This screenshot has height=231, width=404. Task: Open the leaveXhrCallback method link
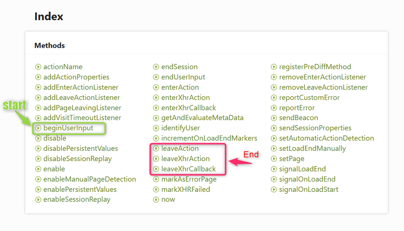(x=188, y=169)
